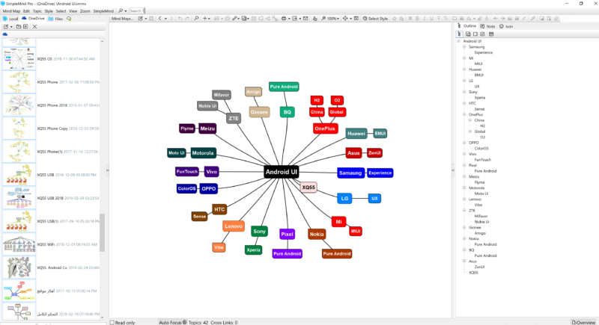This screenshot has width=599, height=325.
Task: Click the print icon in the toolbar
Action: 285,18
